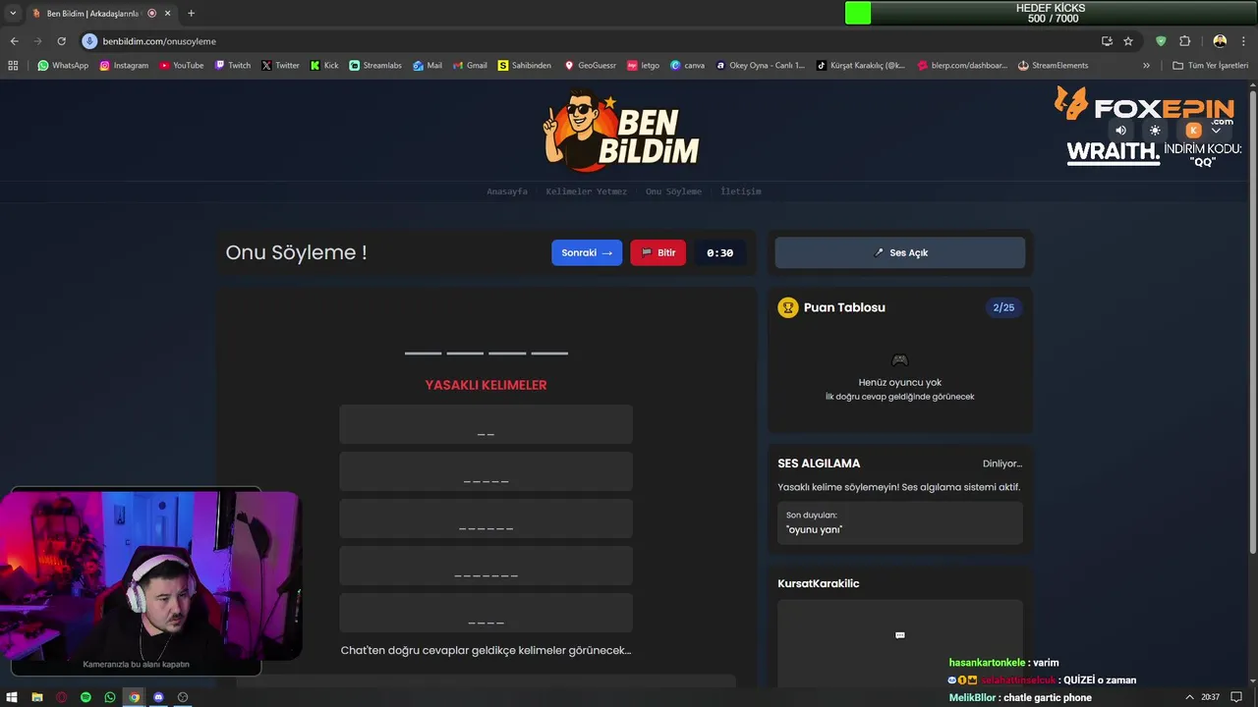Open the İletişim menu item

pyautogui.click(x=741, y=191)
